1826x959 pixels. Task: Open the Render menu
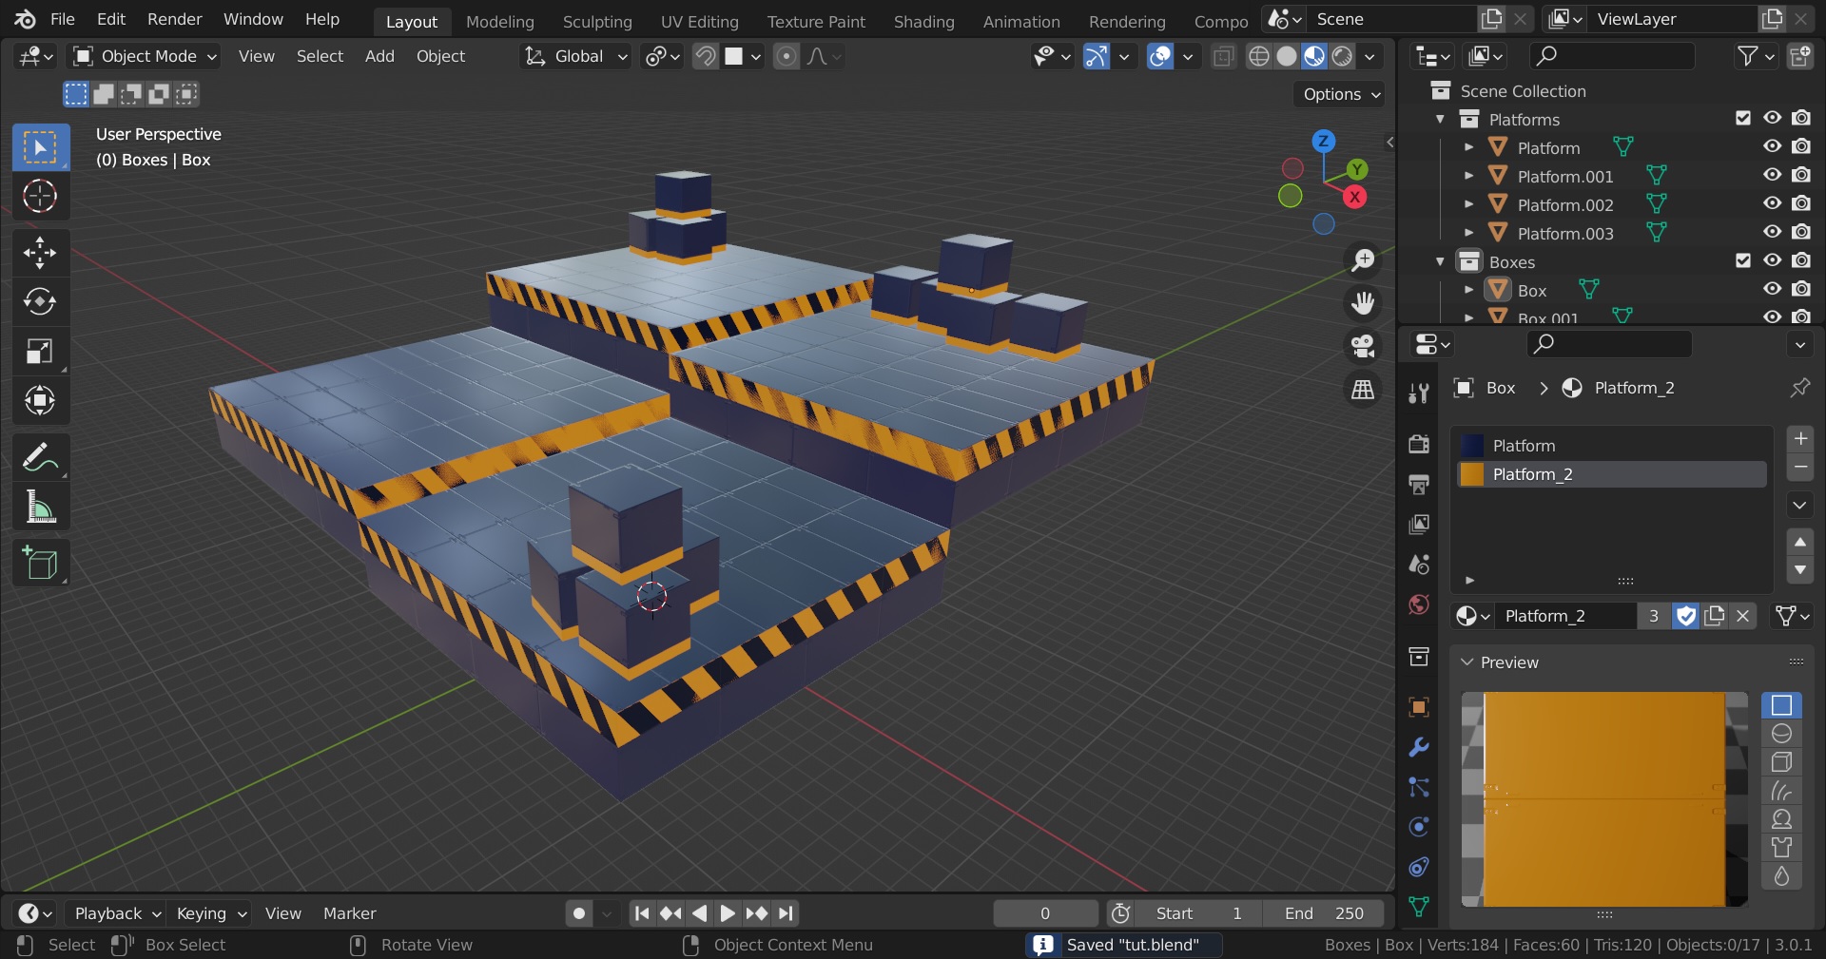tap(174, 19)
